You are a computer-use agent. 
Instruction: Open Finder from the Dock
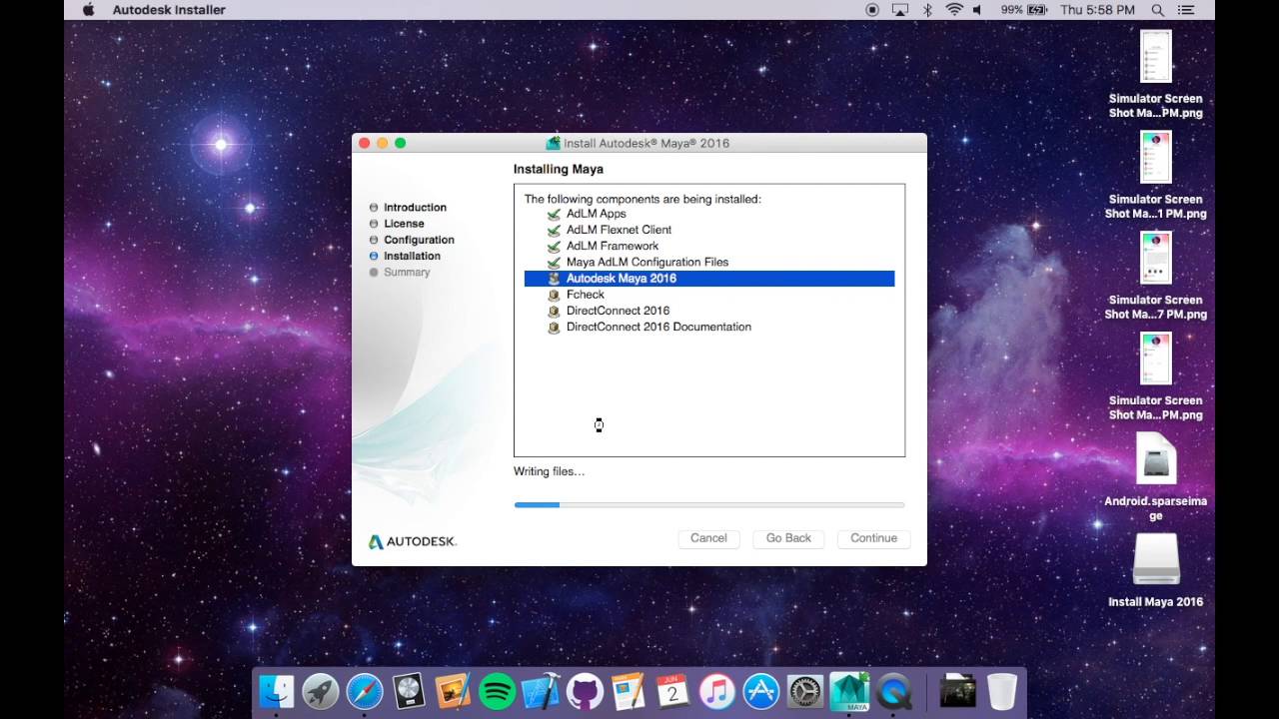(x=277, y=691)
